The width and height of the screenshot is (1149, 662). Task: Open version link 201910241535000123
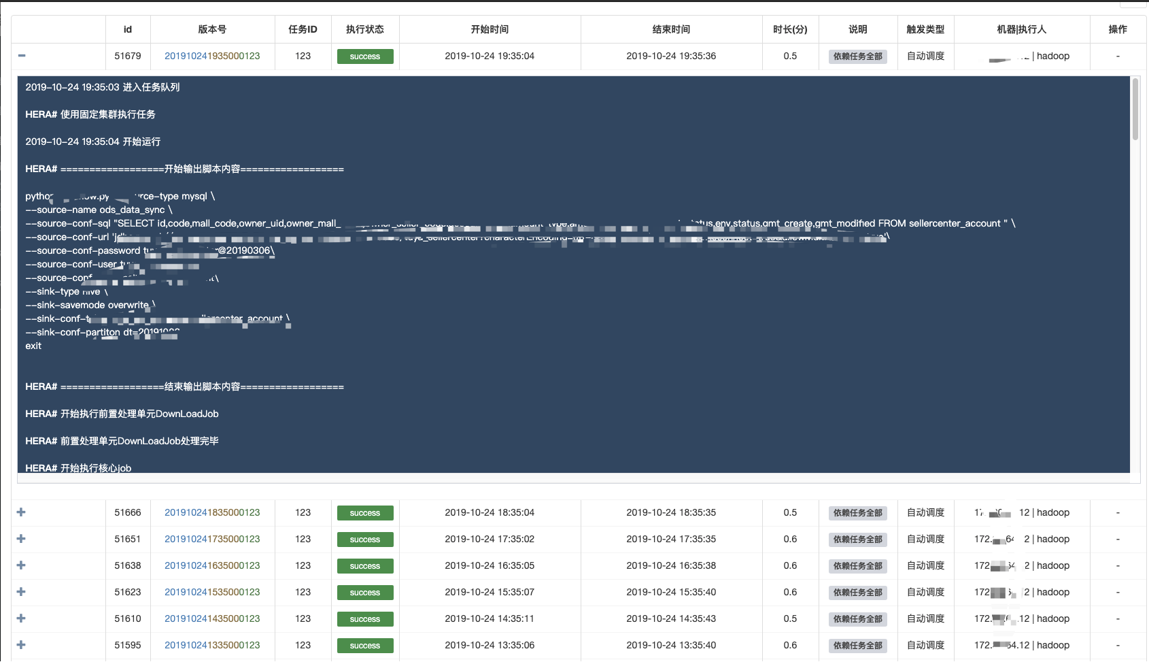coord(212,592)
